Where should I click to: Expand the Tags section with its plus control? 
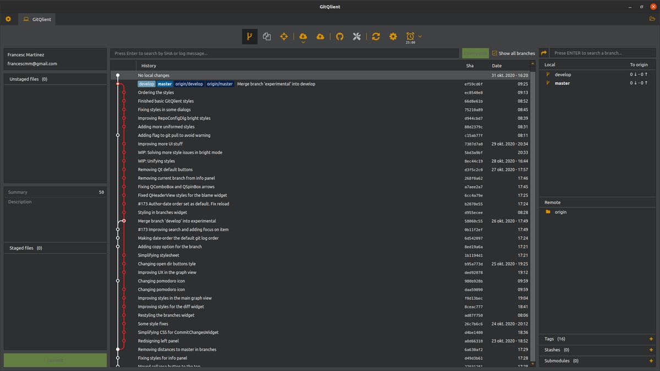(651, 339)
